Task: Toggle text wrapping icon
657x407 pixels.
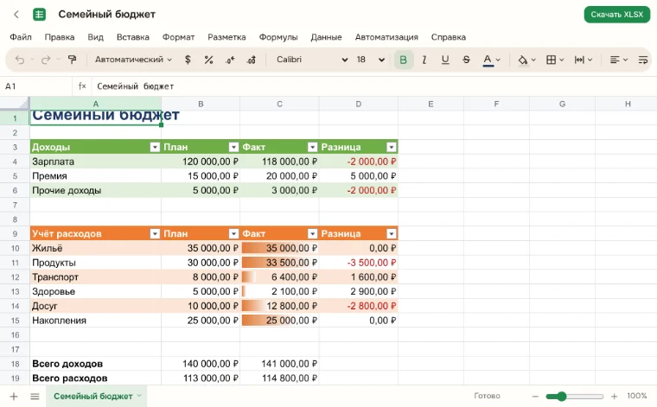Action: (x=643, y=60)
